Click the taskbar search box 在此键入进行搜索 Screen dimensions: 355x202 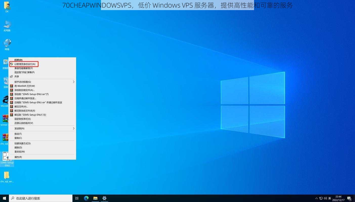click(x=41, y=198)
